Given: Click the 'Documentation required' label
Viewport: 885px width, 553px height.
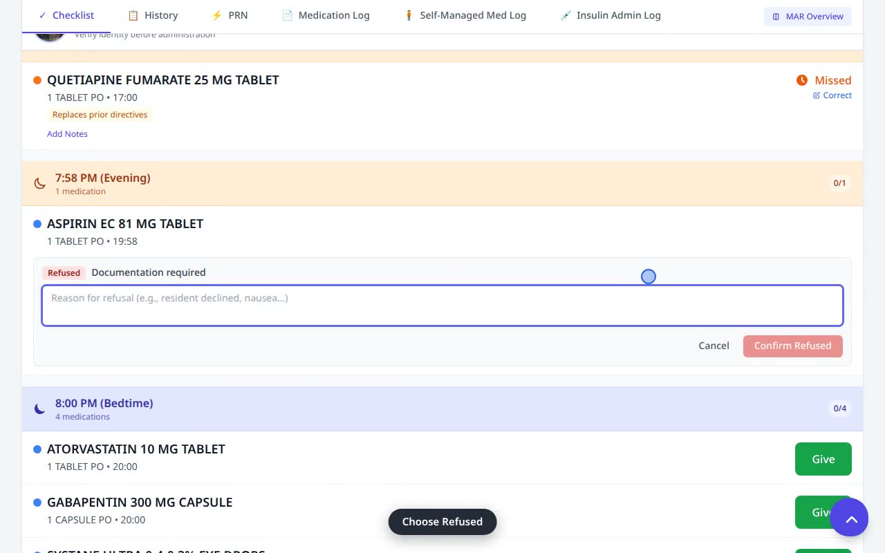Looking at the screenshot, I should [149, 272].
